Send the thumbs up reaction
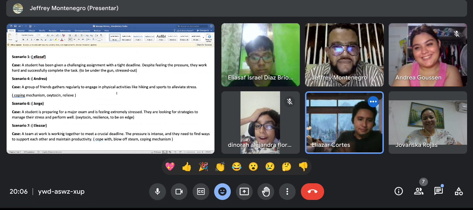473x210 pixels. (x=187, y=167)
